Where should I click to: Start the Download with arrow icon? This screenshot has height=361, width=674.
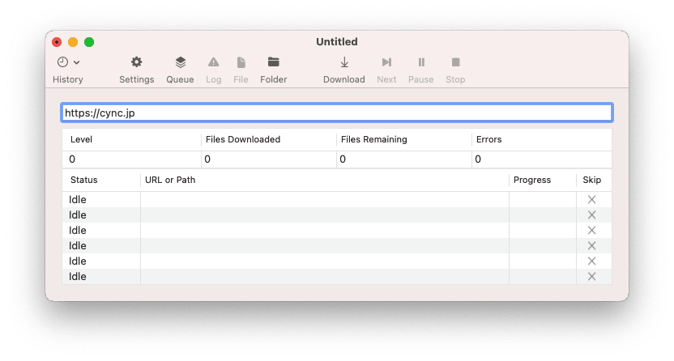click(343, 62)
